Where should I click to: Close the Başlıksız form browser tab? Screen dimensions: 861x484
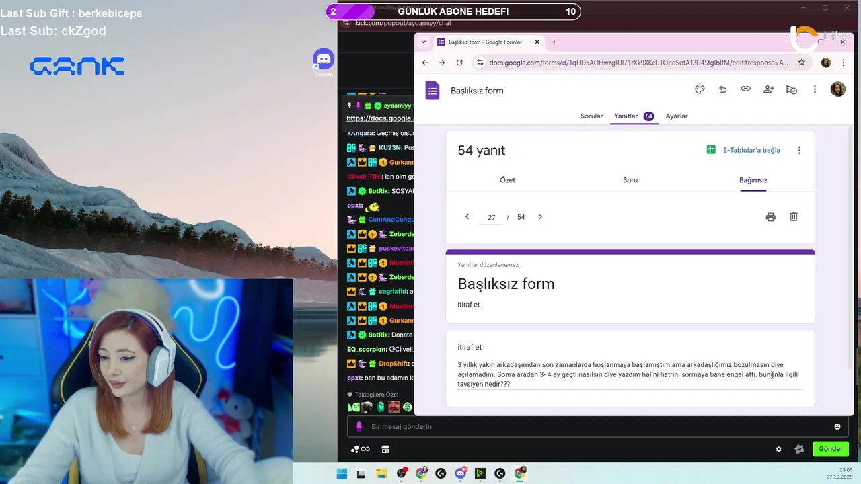537,42
